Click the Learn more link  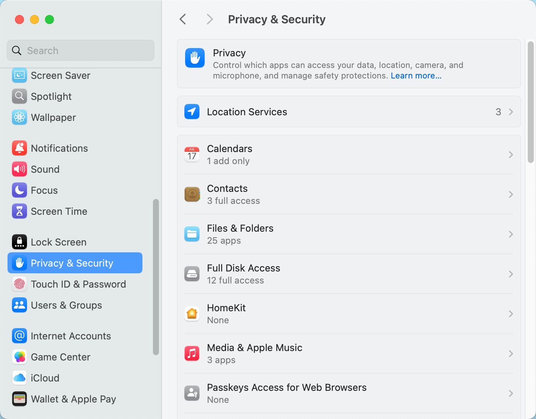click(416, 75)
